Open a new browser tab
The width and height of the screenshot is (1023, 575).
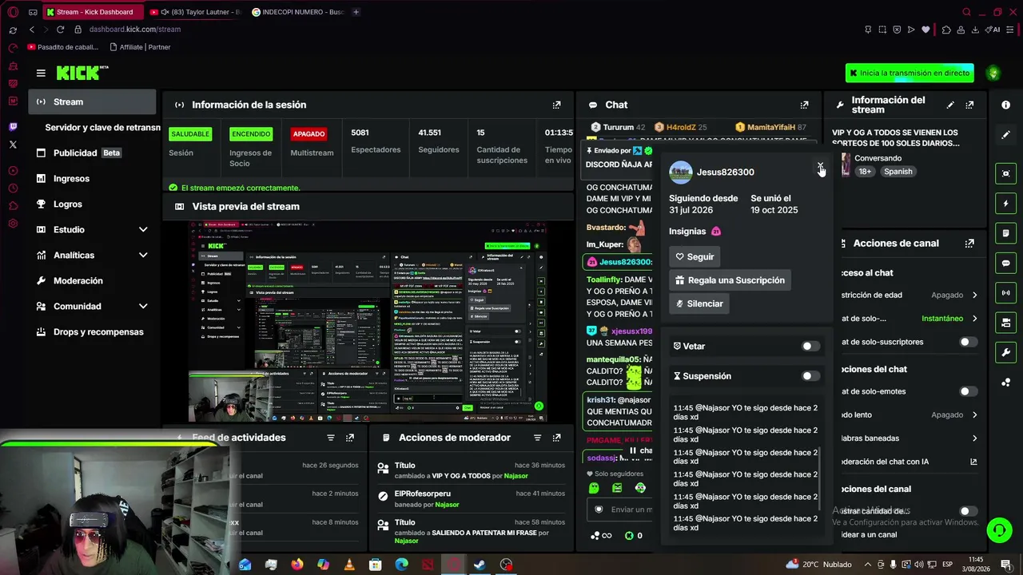point(356,12)
